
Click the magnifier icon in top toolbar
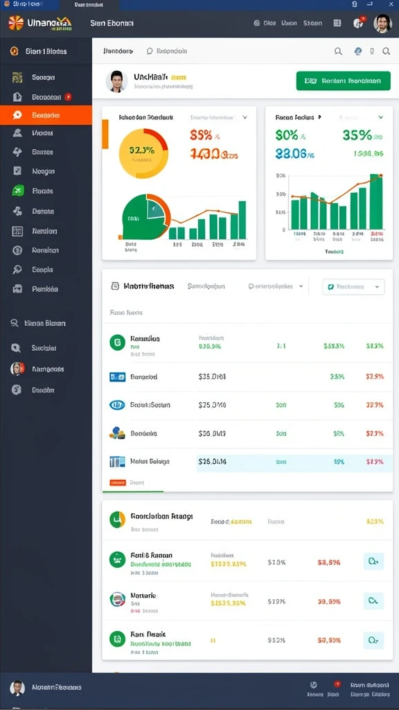338,51
